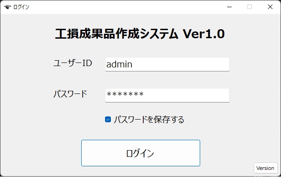Click the ログイン title text in the title bar
This screenshot has height=178, width=281.
pos(21,7)
